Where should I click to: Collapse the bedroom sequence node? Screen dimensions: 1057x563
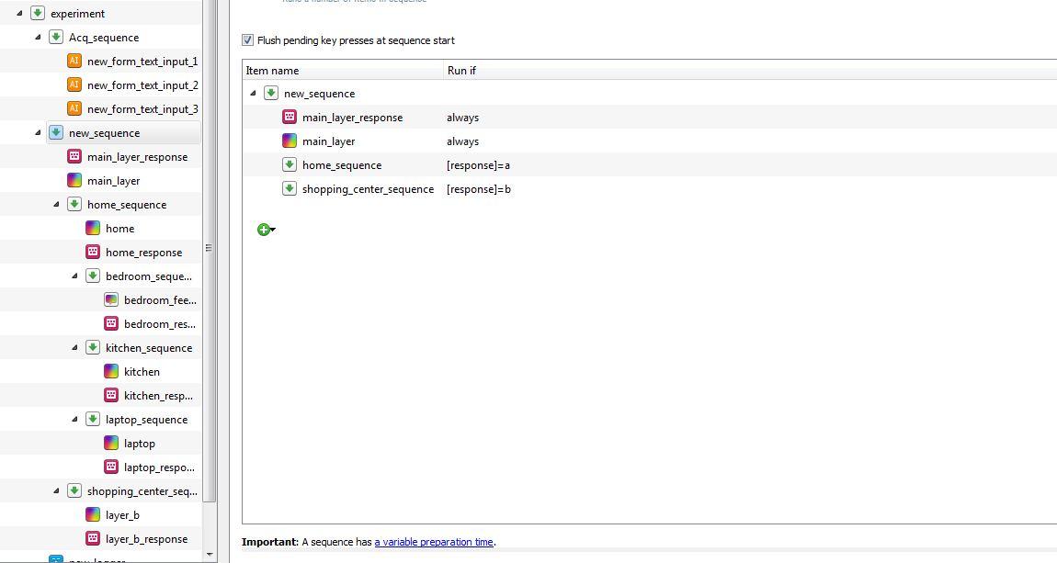pyautogui.click(x=74, y=276)
